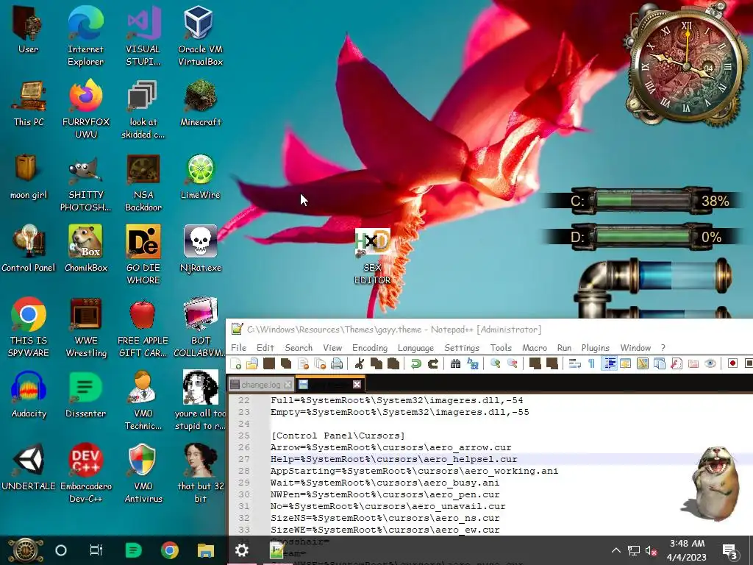Click the green Undo arrow in Notepad++

(416, 363)
